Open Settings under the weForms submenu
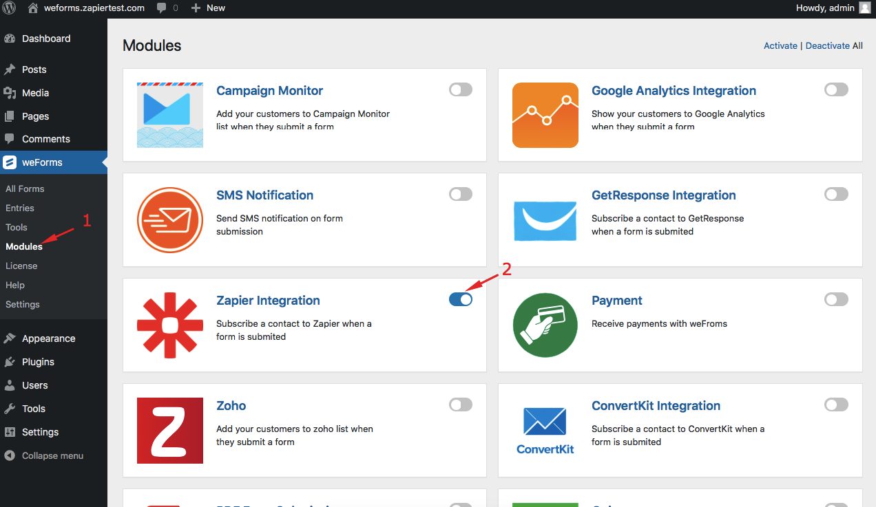This screenshot has height=507, width=876. tap(23, 304)
